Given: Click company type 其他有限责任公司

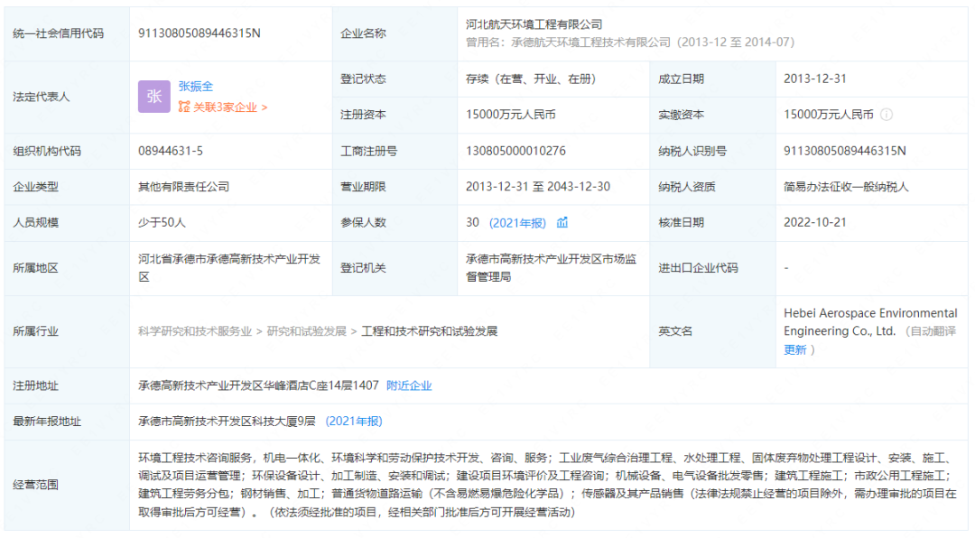Looking at the screenshot, I should pos(183,187).
